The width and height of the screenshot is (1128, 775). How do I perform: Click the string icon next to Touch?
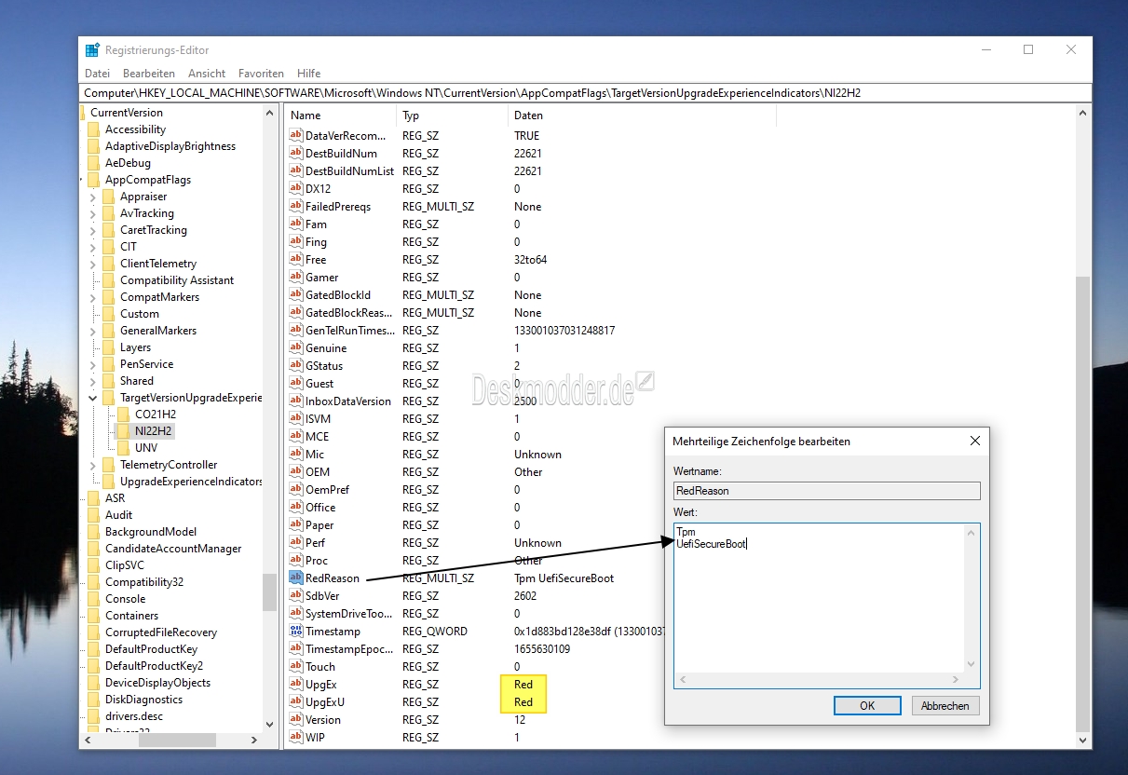(296, 666)
